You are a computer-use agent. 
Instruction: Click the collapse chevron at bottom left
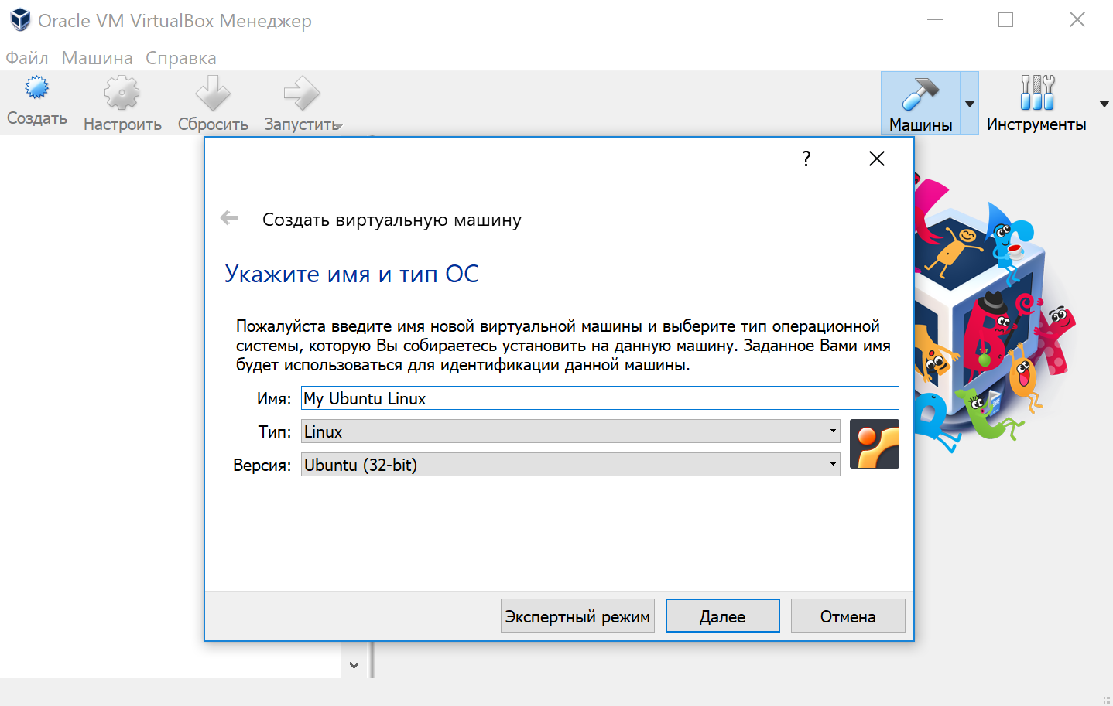354,665
